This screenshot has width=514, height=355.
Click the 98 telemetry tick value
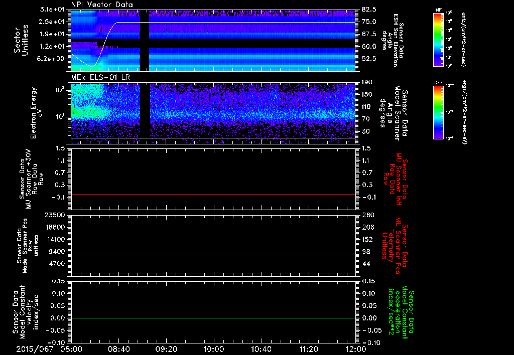coord(366,252)
